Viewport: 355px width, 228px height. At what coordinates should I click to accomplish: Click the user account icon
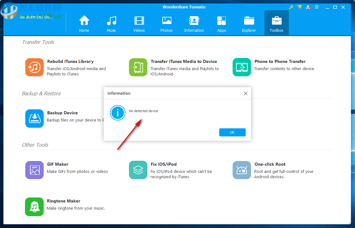tap(308, 7)
